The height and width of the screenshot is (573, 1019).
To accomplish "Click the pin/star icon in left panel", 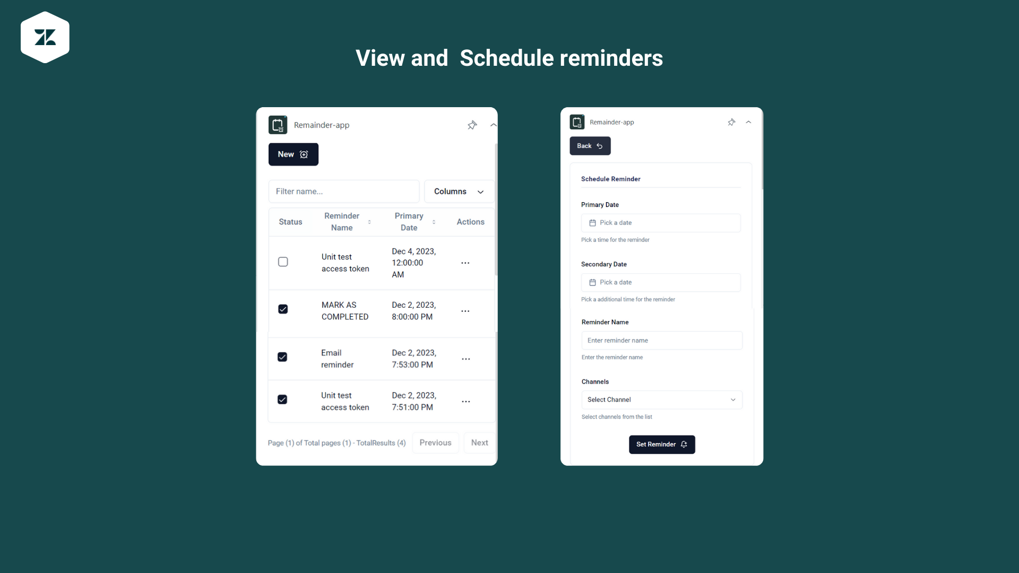I will tap(472, 125).
